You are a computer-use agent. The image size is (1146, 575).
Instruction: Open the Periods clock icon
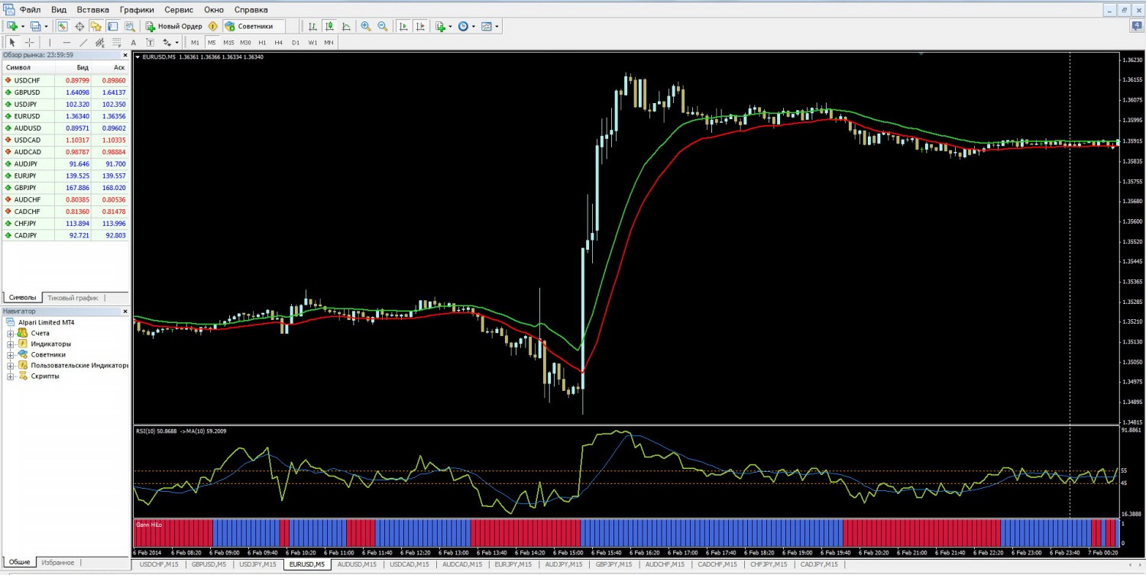(x=463, y=26)
